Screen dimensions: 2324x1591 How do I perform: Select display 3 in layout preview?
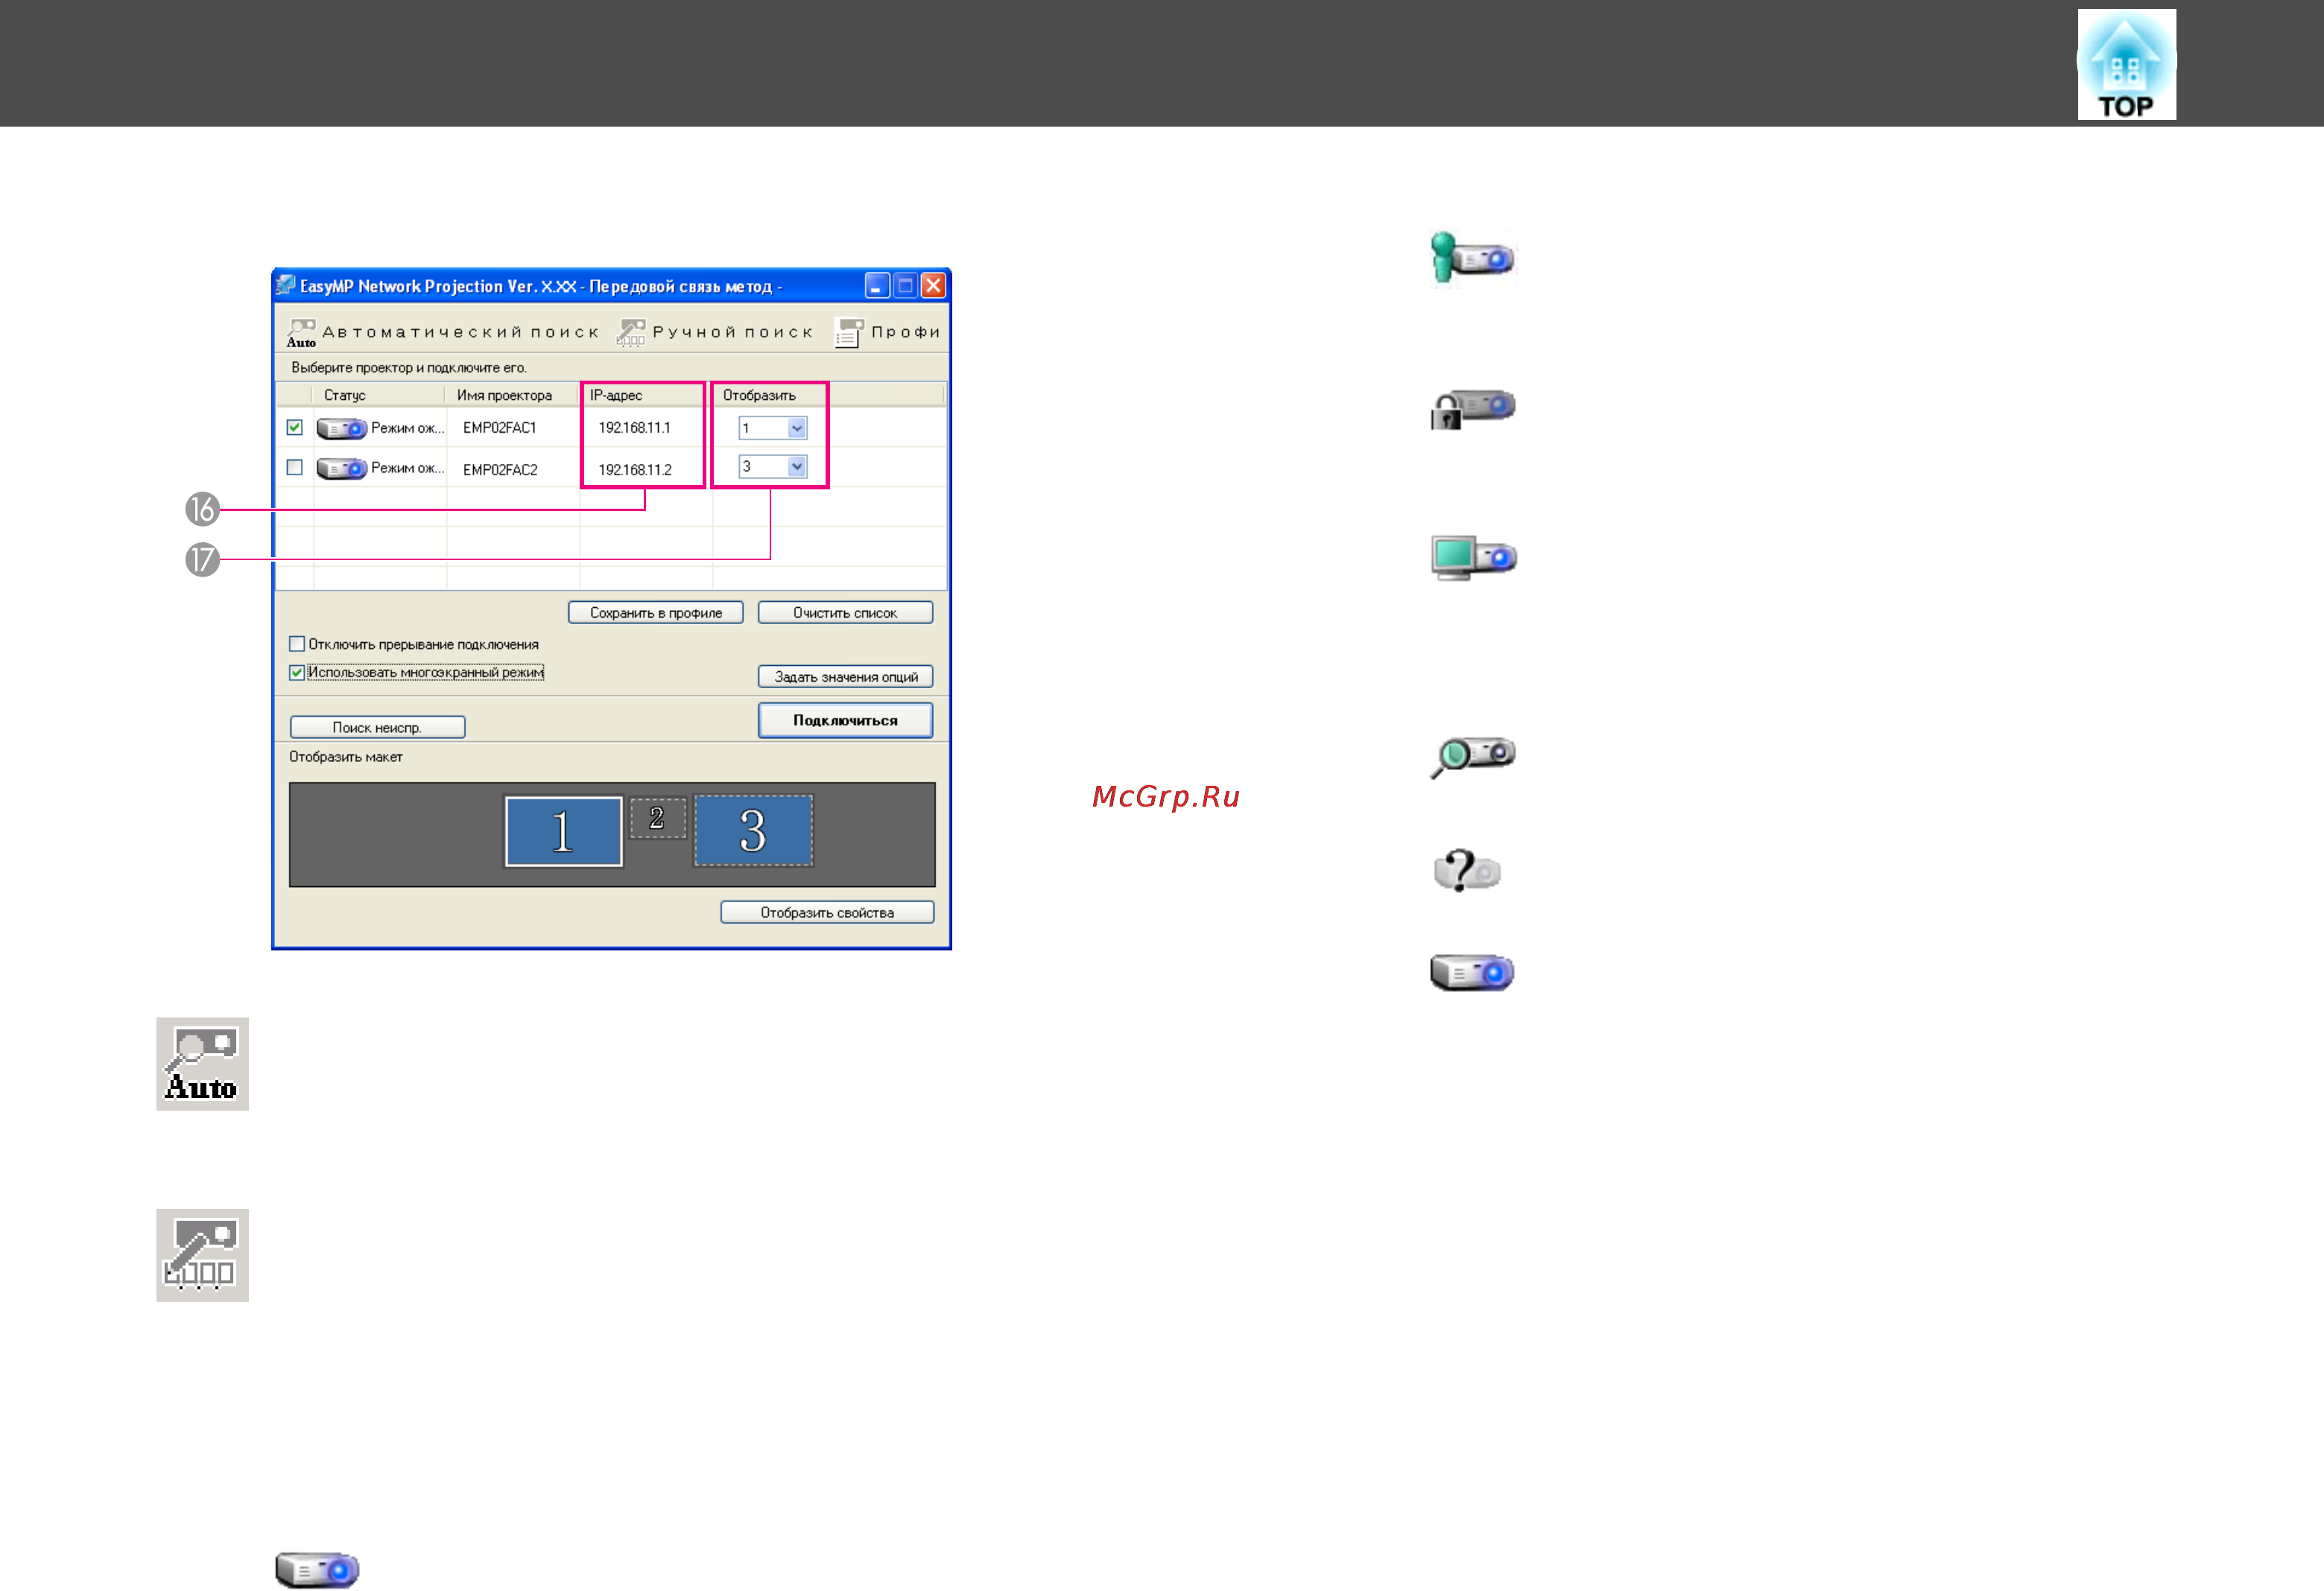(x=753, y=831)
